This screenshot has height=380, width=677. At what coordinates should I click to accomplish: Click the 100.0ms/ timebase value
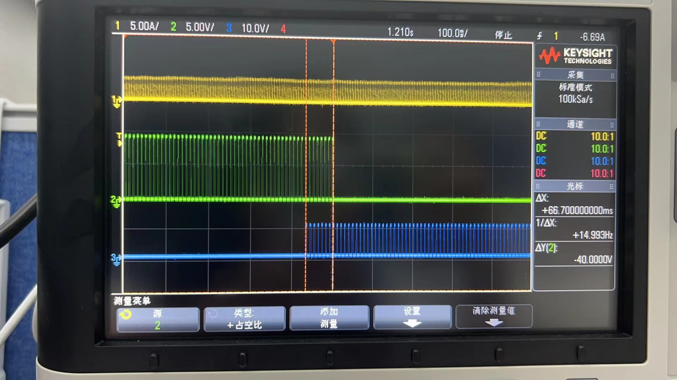coord(452,33)
